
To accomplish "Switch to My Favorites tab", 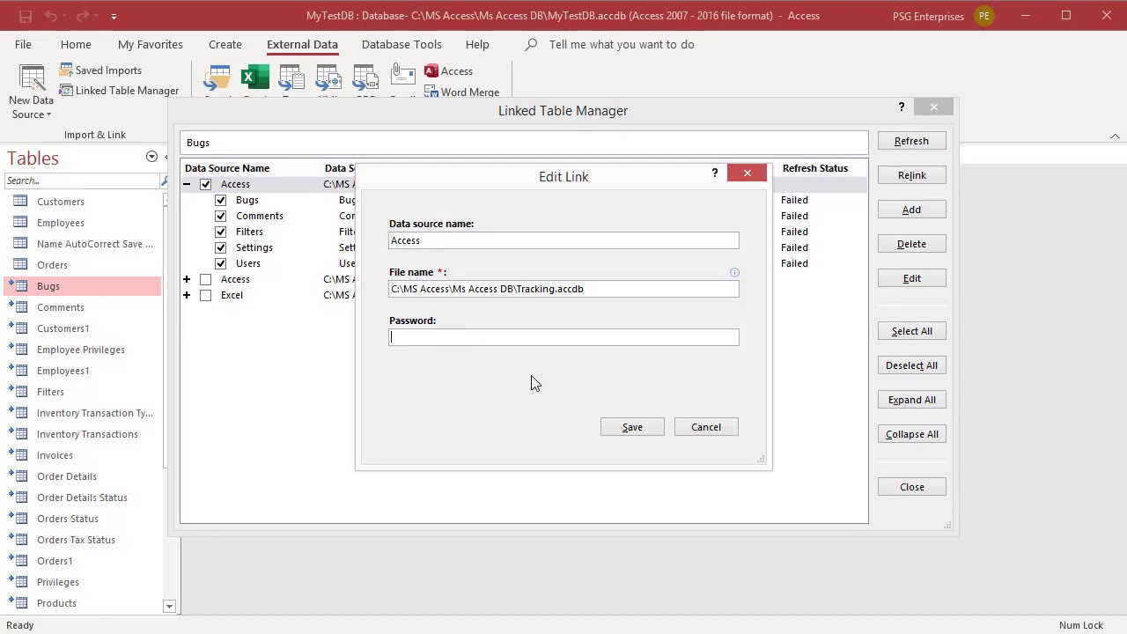I will pyautogui.click(x=151, y=45).
